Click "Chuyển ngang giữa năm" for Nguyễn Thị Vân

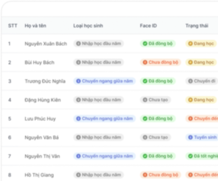[x=104, y=156]
